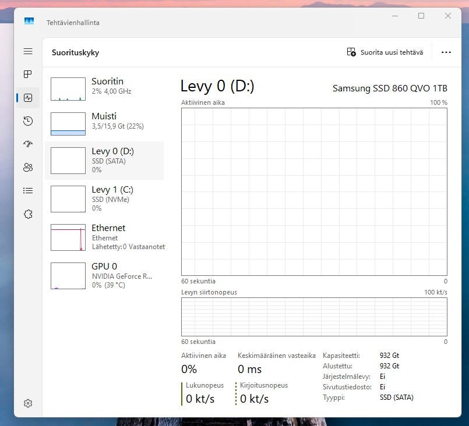Go to the Processes page icon
This screenshot has width=469, height=426.
(x=28, y=74)
